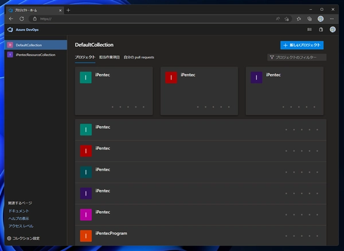The image size is (344, 251).
Task: Click the pink D icon of DefaultCollection
Action: pos(10,45)
